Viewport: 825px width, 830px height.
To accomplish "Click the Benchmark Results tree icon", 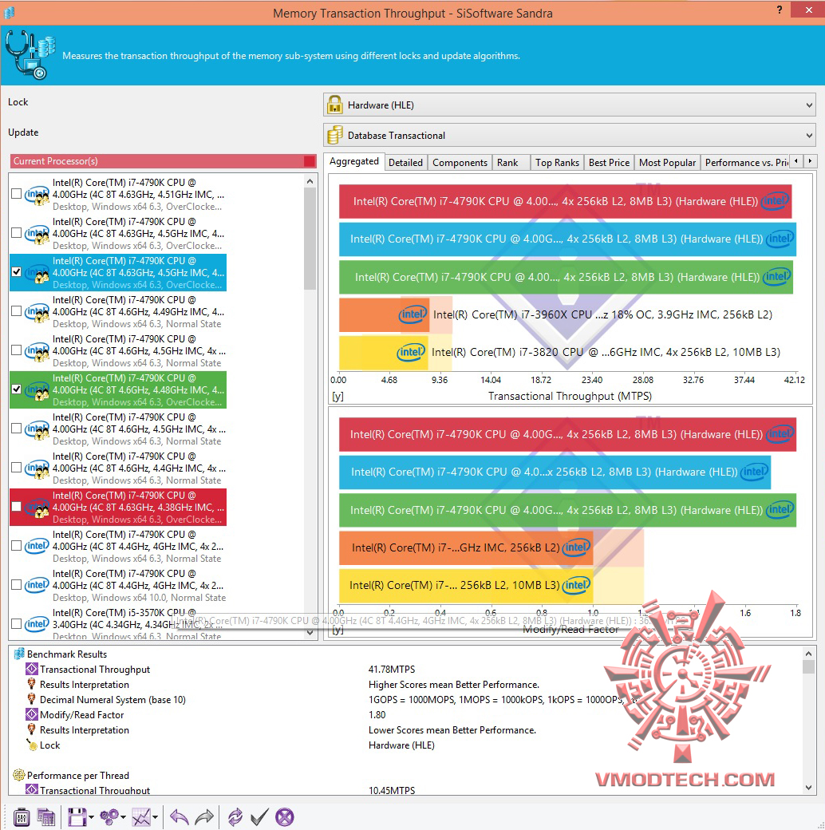I will [19, 654].
